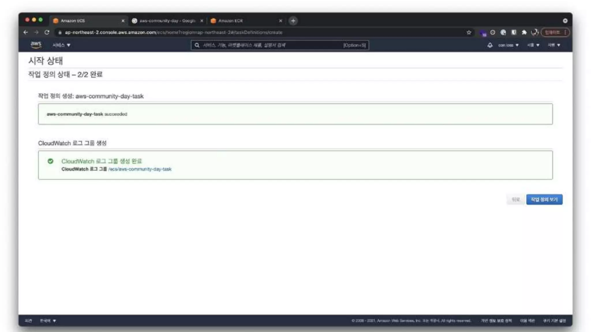This screenshot has height=332, width=591.
Task: Expand the 서비스 services dropdown
Action: 61,45
